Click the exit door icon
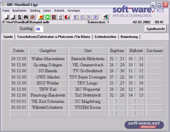 click(106, 17)
